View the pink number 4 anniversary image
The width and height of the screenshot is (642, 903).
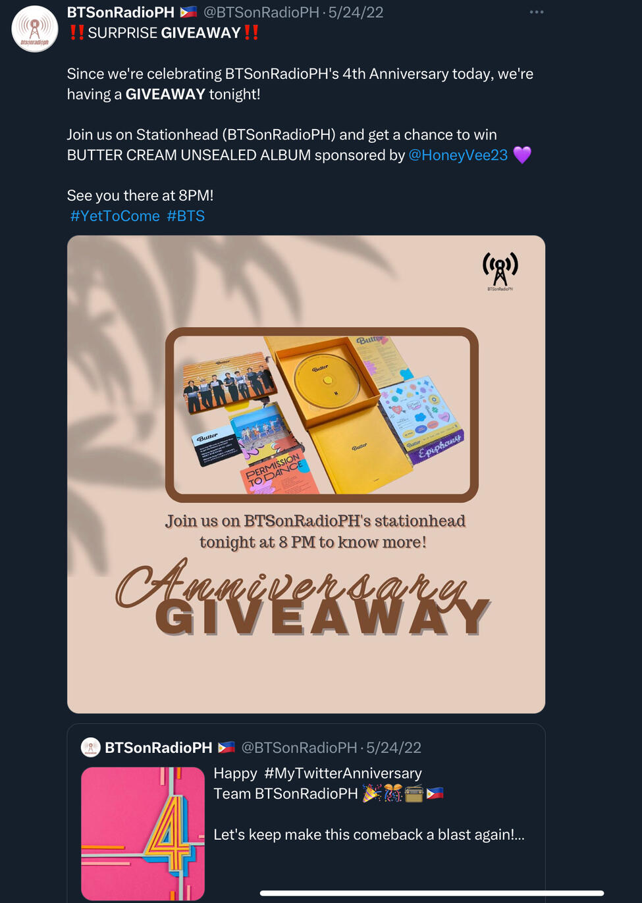tap(143, 833)
